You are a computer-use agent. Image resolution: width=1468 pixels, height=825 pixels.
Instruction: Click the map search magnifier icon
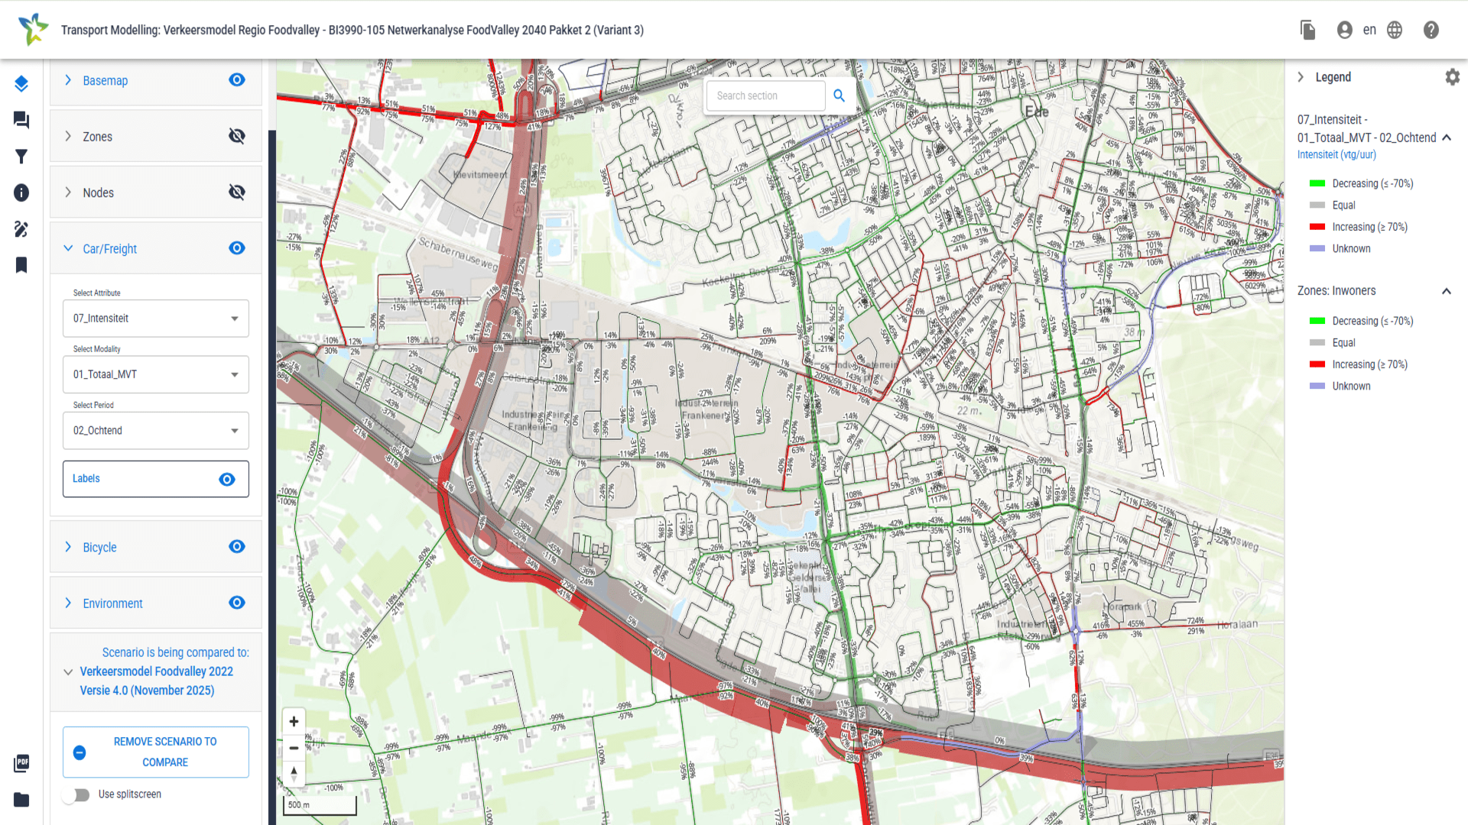point(839,95)
